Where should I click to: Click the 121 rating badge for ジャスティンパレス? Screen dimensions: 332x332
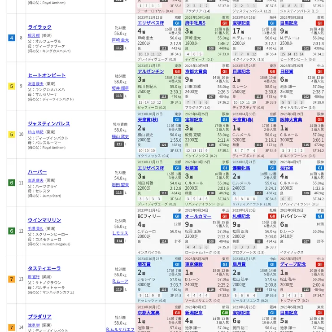coord(119,144)
